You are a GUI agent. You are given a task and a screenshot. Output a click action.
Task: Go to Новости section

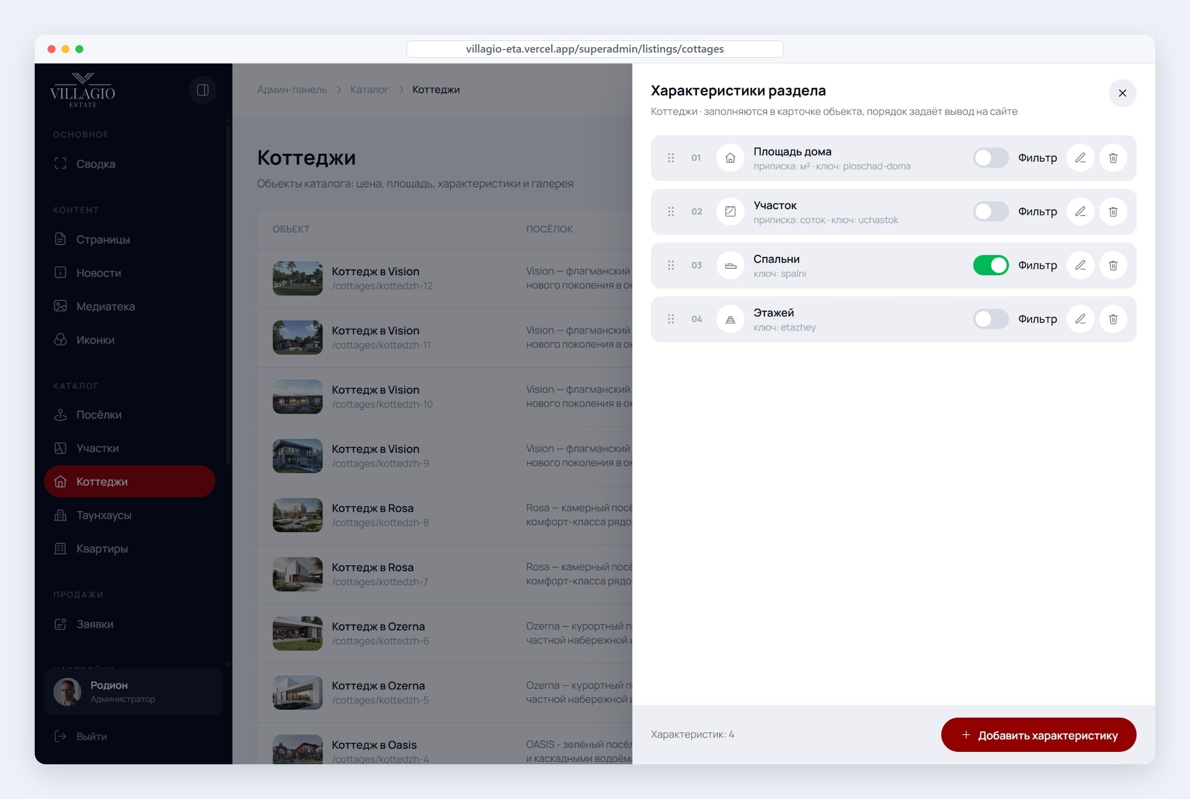pyautogui.click(x=129, y=273)
